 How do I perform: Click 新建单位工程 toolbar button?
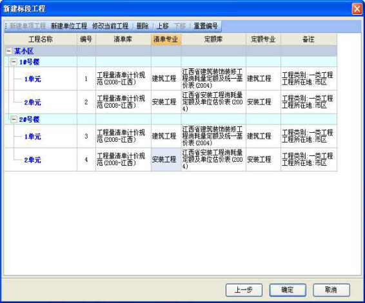coord(69,26)
